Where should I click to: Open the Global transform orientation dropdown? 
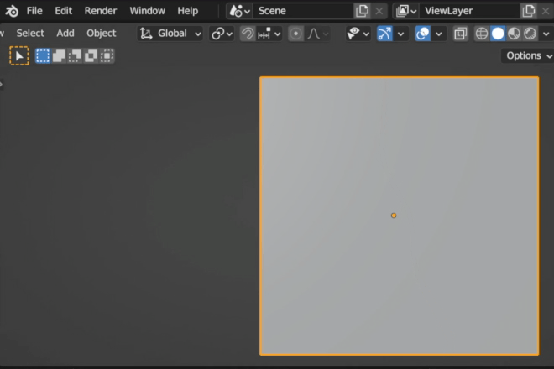pyautogui.click(x=171, y=34)
